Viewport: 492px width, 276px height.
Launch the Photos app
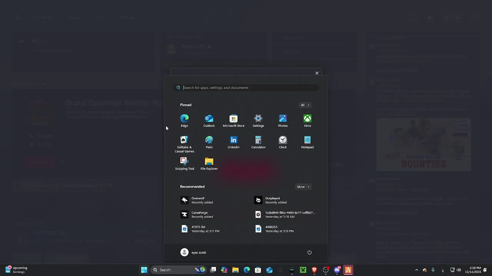283,121
